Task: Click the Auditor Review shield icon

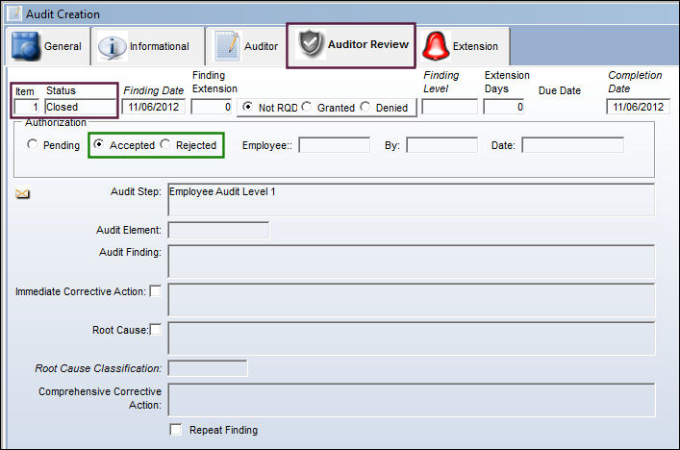Action: (x=311, y=44)
